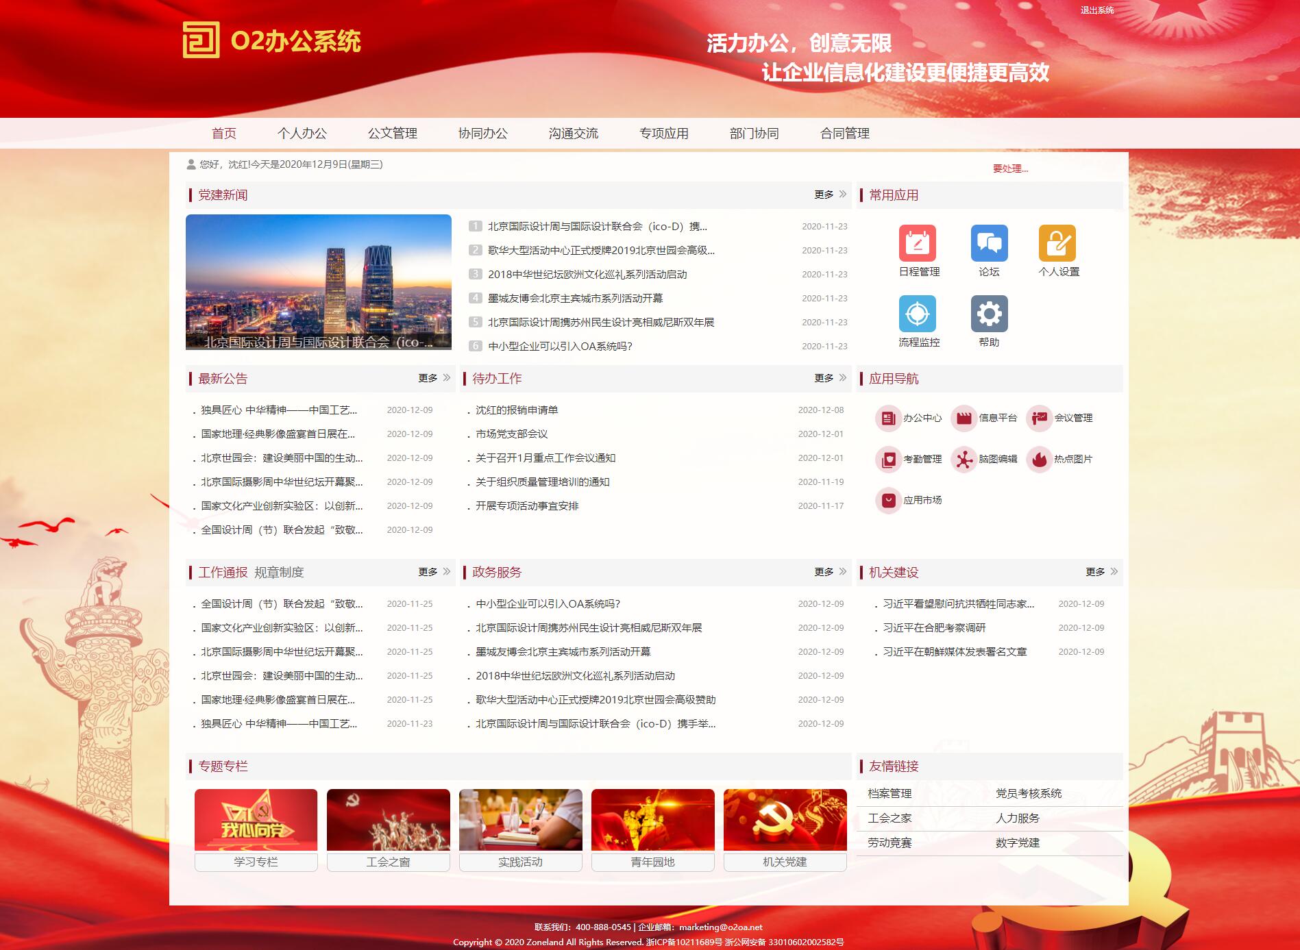Click the 考勤管理 attendance icon
This screenshot has height=950, width=1300.
point(888,459)
